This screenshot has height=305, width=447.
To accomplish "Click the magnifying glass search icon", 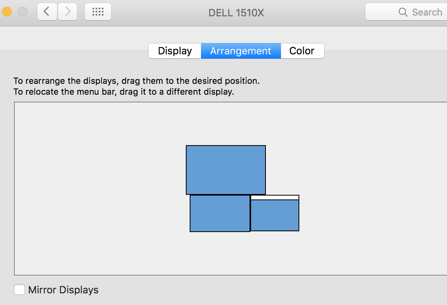I will click(403, 12).
